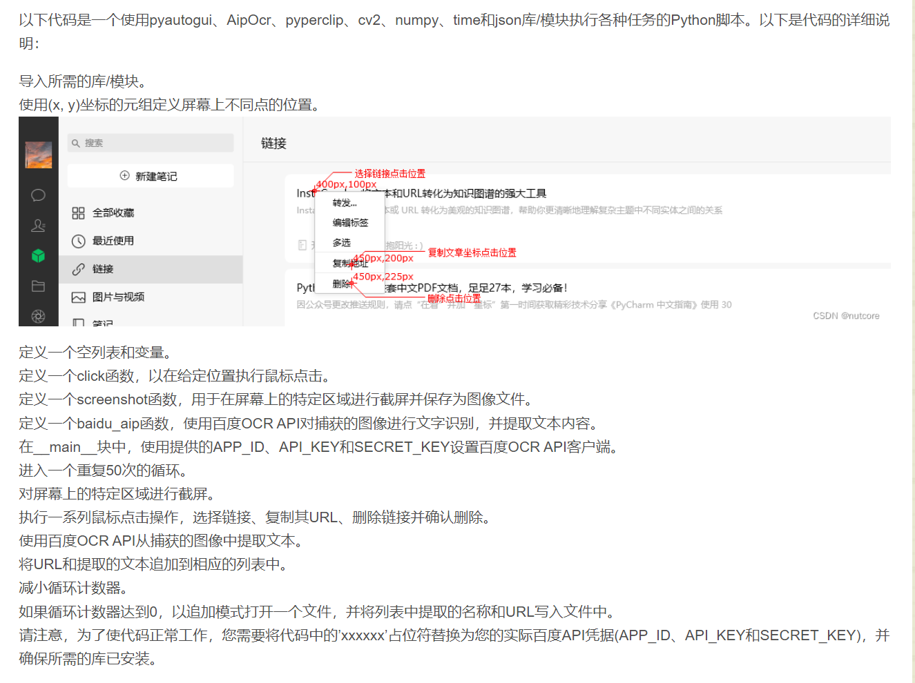915x683 pixels.
Task: Click the line 定义一个空列表和变量。
Action: coord(97,353)
